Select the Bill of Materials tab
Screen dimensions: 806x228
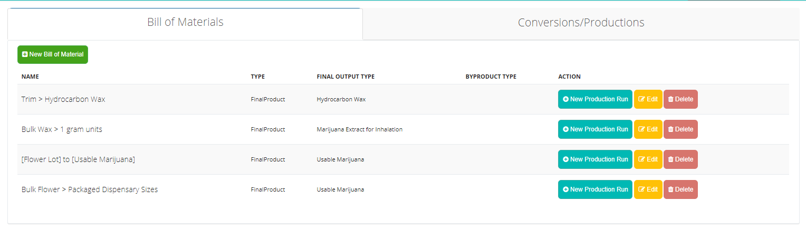(185, 23)
